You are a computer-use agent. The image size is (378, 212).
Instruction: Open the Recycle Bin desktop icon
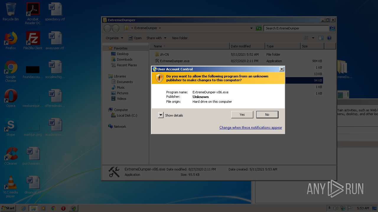pyautogui.click(x=11, y=12)
